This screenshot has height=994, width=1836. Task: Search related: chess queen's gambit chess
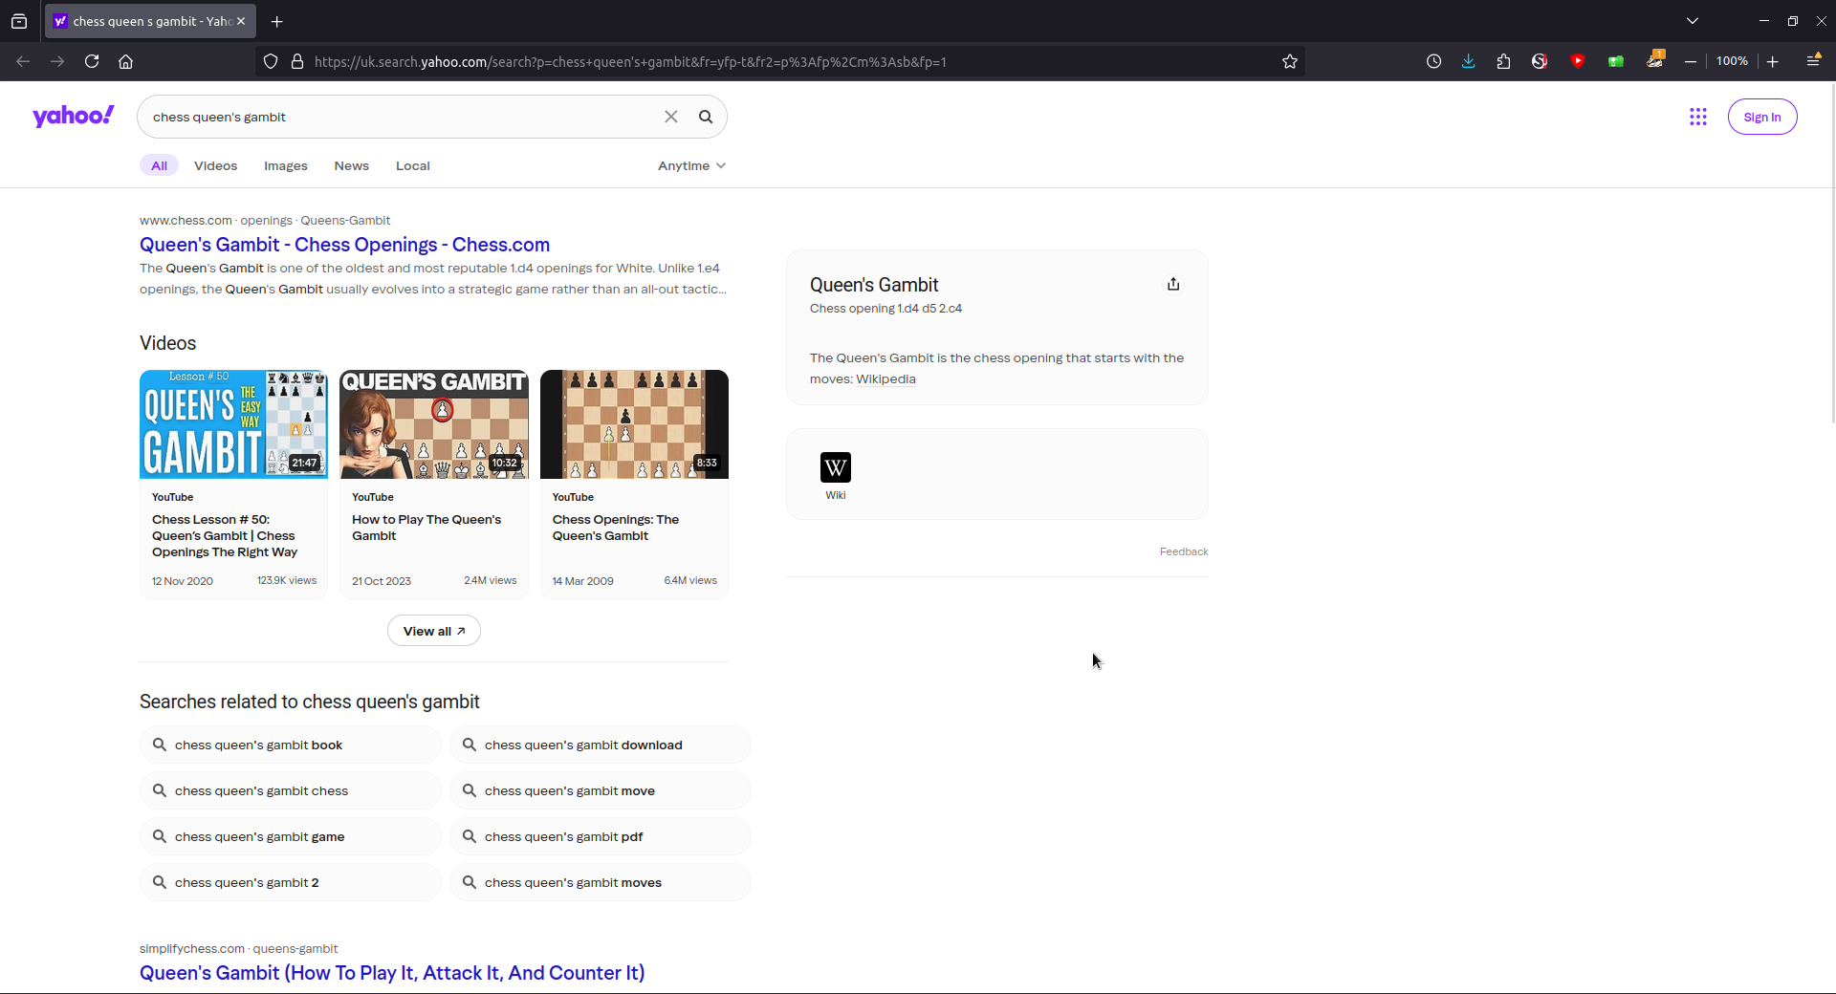[x=291, y=790]
